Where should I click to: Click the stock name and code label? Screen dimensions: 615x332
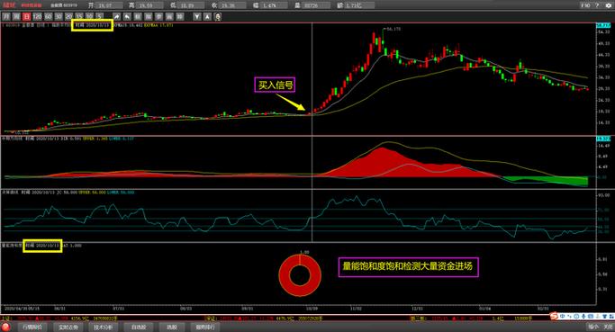64,5
